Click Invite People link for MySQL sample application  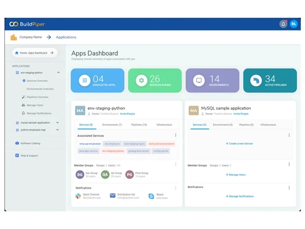[x=241, y=114]
